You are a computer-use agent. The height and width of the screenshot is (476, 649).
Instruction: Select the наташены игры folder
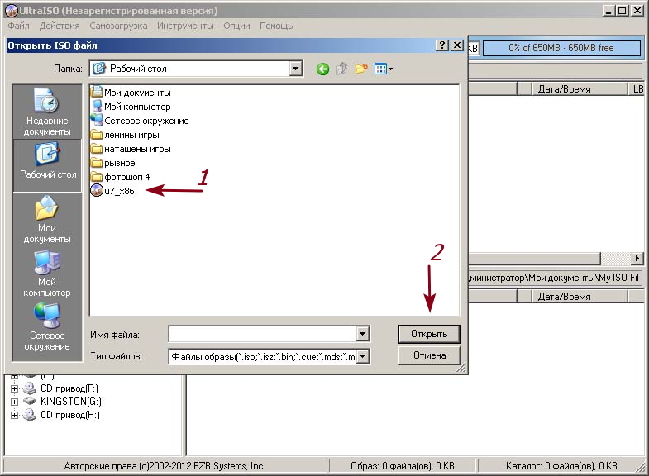(x=131, y=149)
